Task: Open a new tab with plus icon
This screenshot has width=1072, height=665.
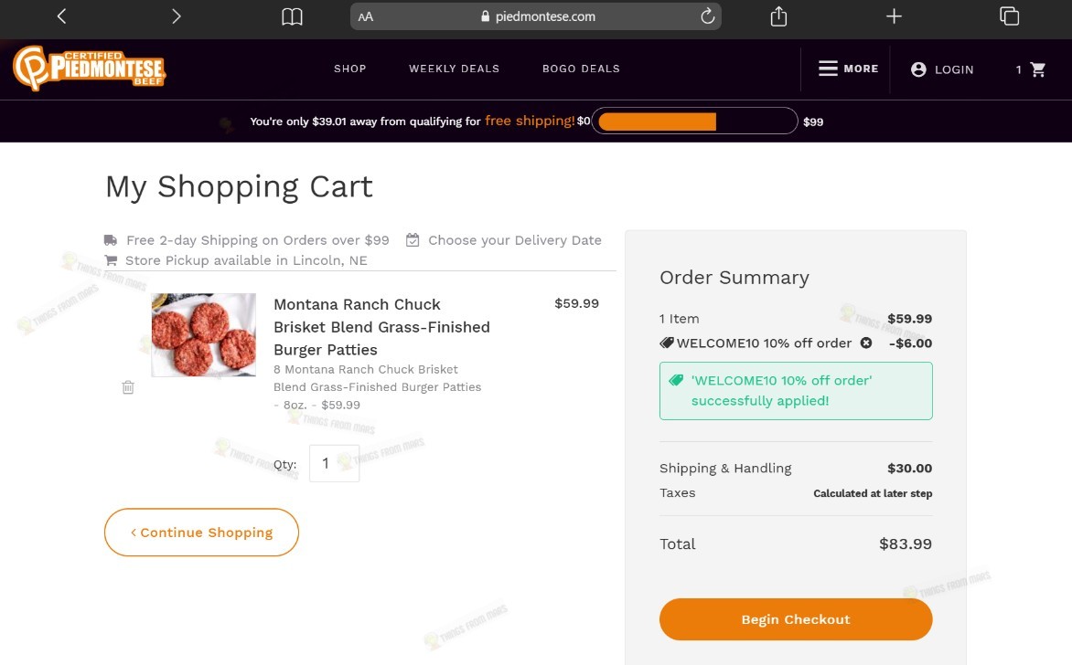Action: click(894, 16)
